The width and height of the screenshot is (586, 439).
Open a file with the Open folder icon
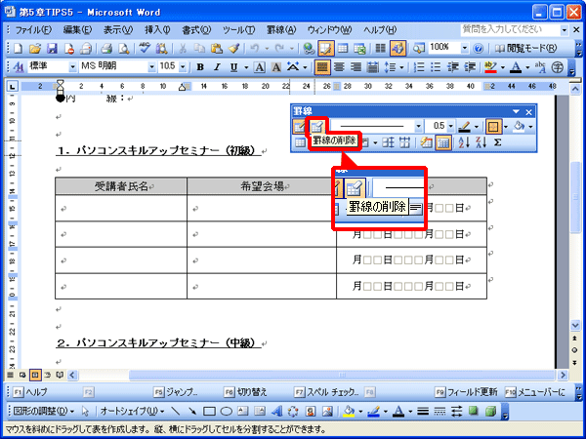click(35, 48)
